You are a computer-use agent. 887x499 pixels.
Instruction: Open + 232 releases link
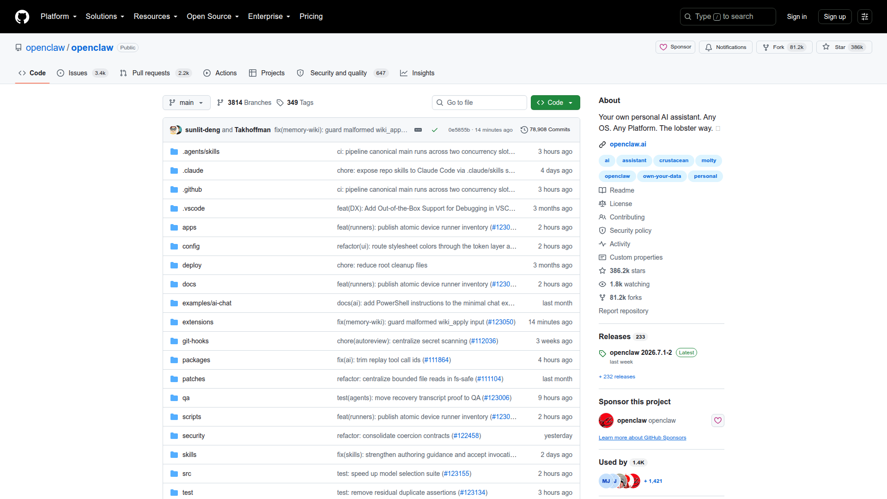(617, 377)
